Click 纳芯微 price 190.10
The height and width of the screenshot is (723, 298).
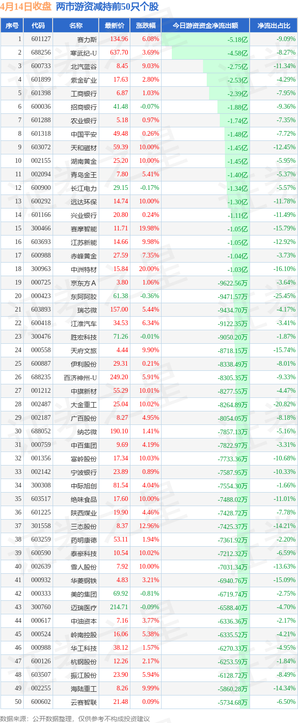[119, 431]
